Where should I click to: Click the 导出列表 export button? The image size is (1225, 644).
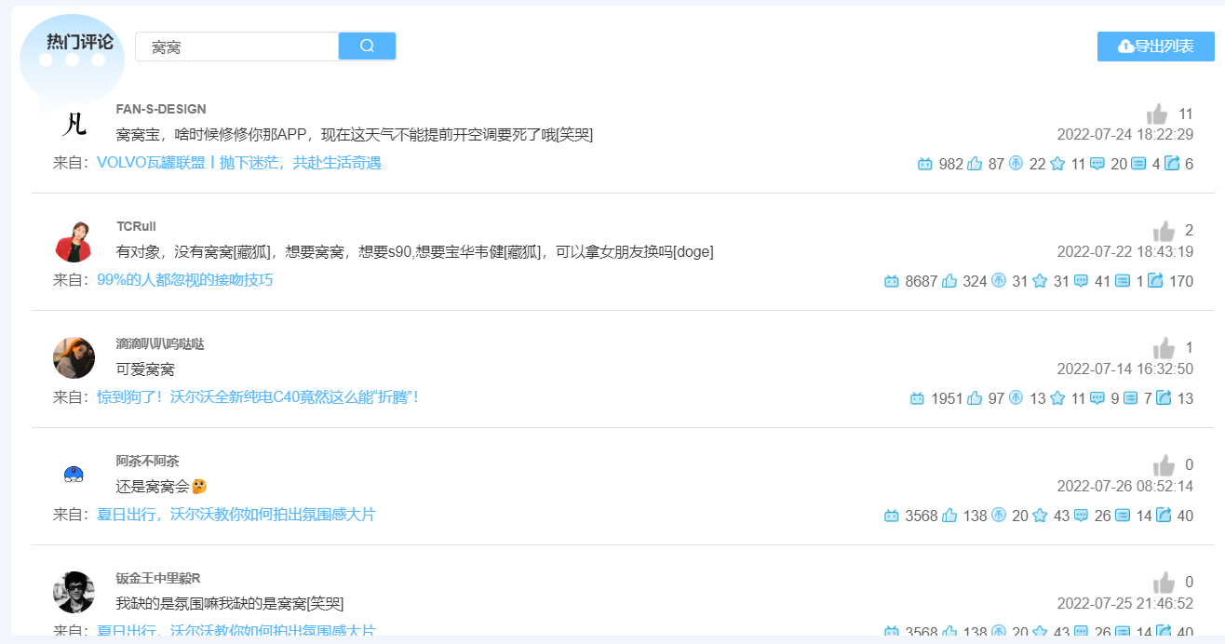pyautogui.click(x=1156, y=47)
